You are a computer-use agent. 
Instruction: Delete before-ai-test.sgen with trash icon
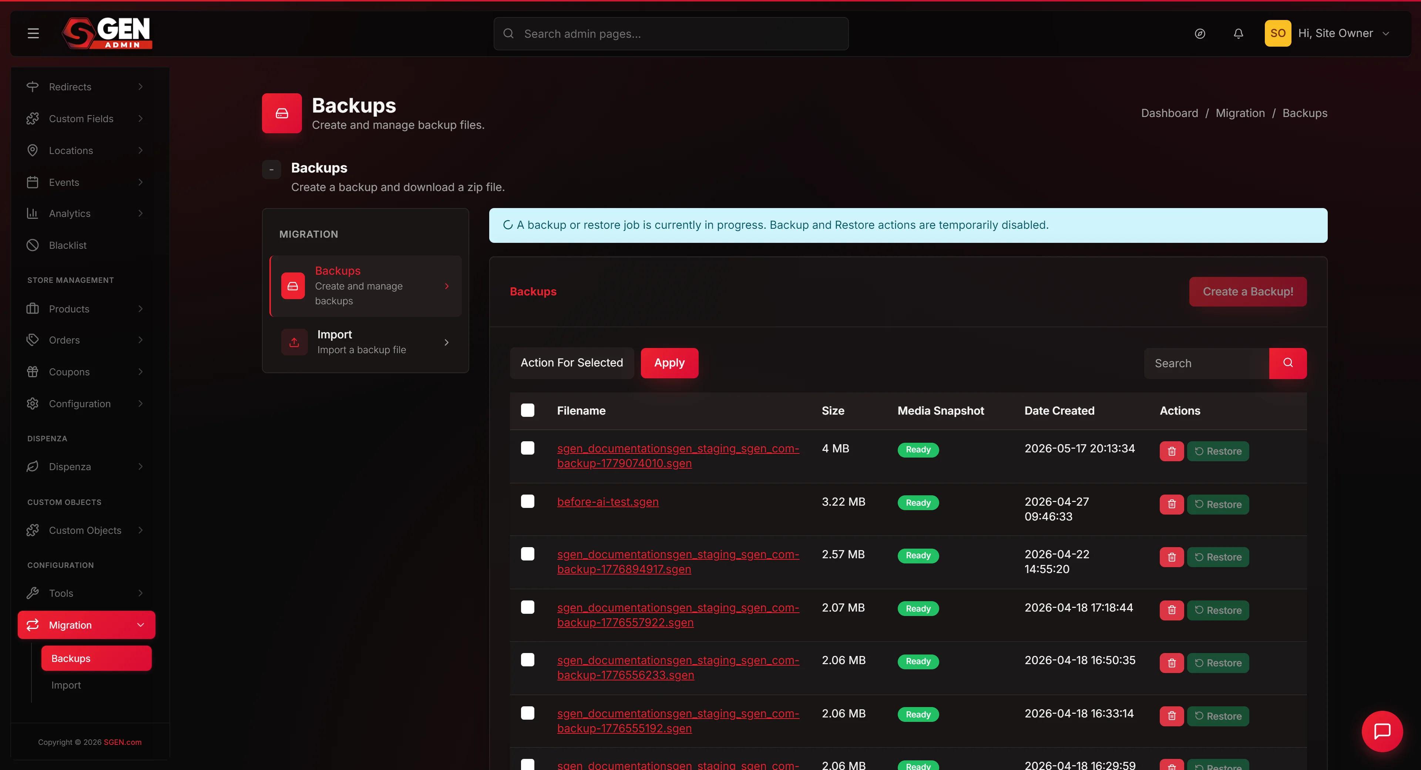pos(1172,504)
